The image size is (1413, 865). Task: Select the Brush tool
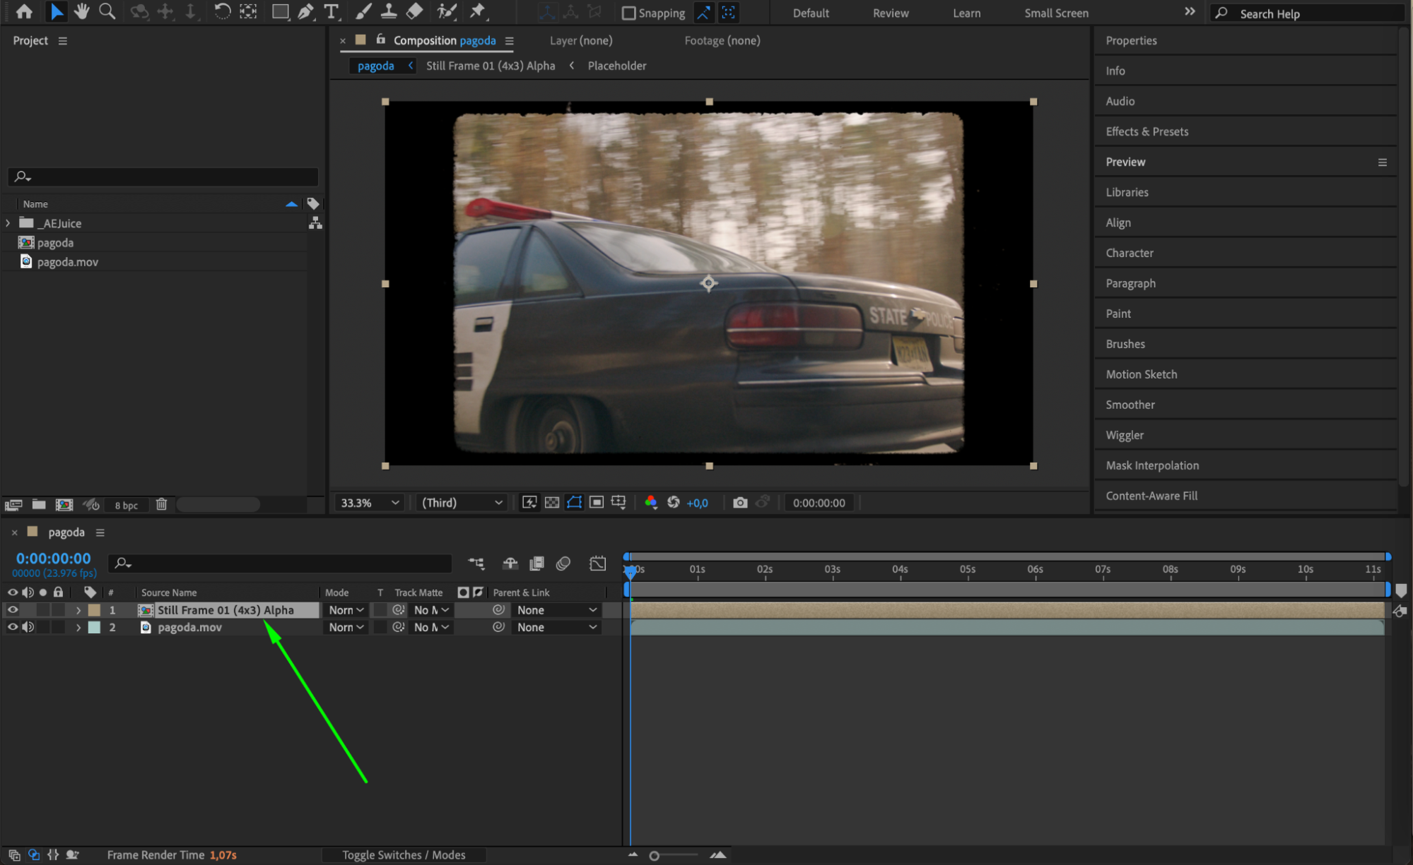(363, 11)
